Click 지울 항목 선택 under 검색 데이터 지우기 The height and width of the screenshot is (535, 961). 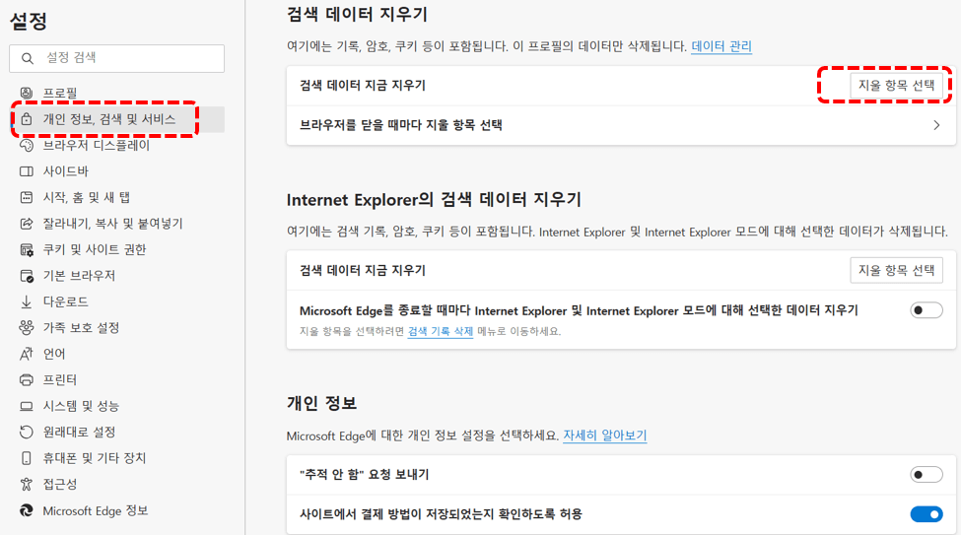pyautogui.click(x=896, y=85)
